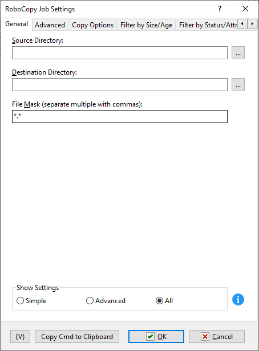Click Copy Cmd to Clipboard button
This screenshot has height=351, width=259.
[x=77, y=336]
